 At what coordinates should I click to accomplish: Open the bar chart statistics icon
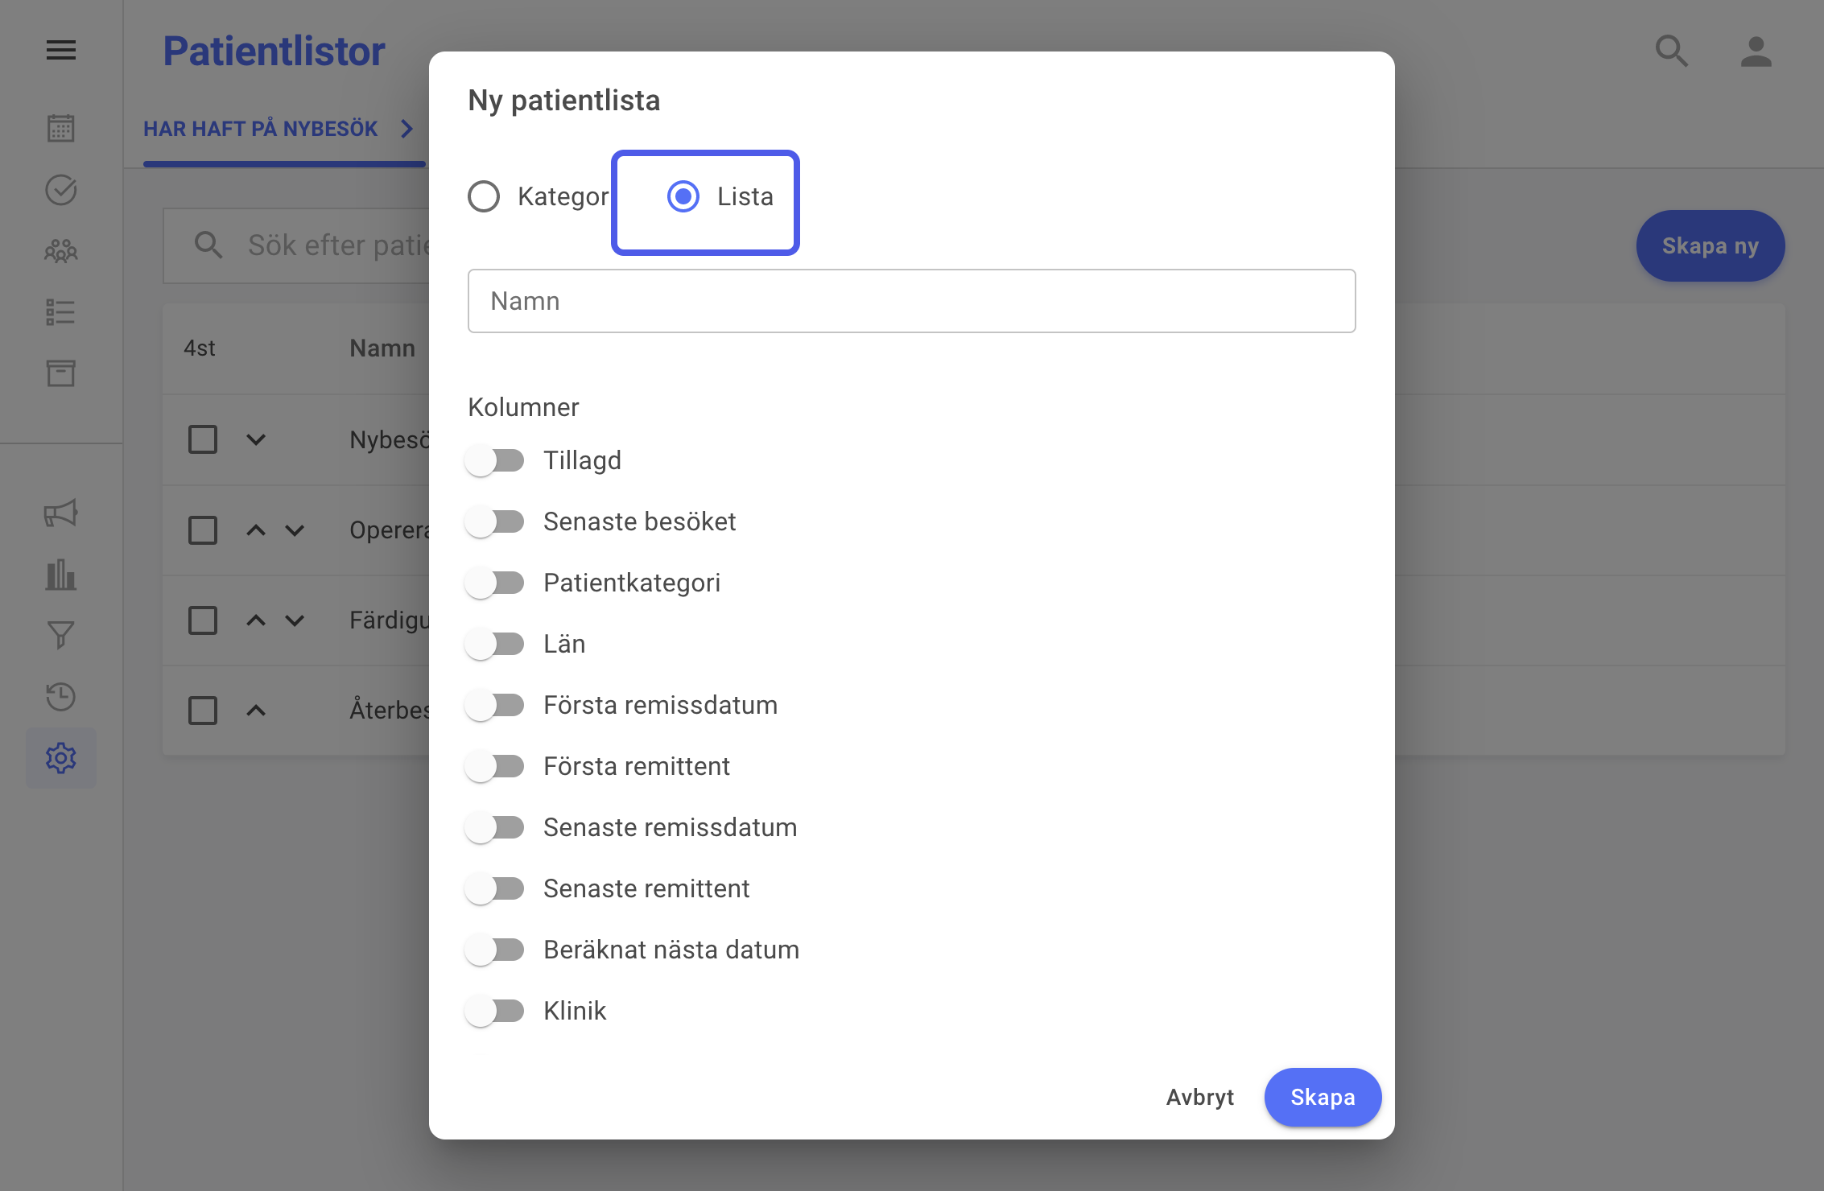61,575
